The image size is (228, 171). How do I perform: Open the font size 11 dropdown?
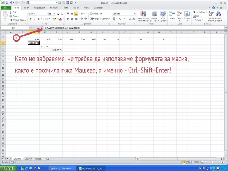pyautogui.click(x=55, y=14)
